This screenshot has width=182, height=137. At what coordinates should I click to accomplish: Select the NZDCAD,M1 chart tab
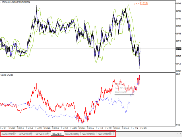click(x=57, y=134)
